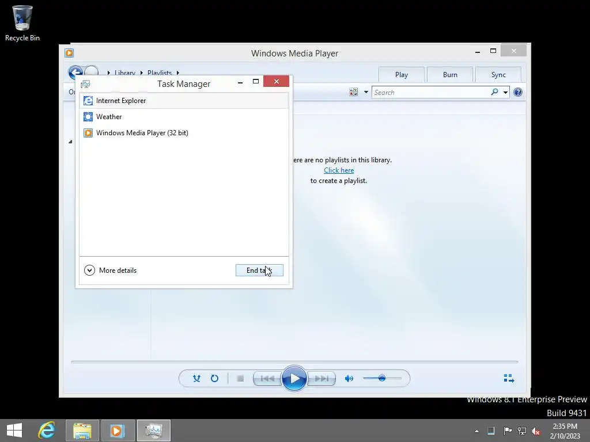Click the Task Manager title bar icon
The width and height of the screenshot is (590, 442).
click(x=85, y=84)
